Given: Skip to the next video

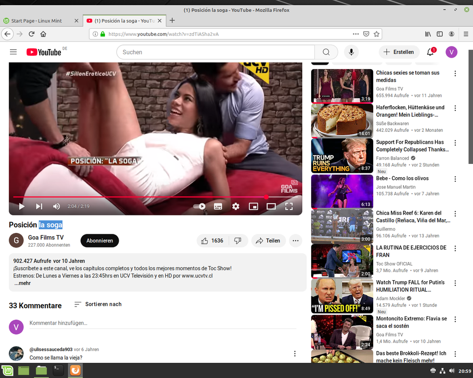Looking at the screenshot, I should click(39, 206).
